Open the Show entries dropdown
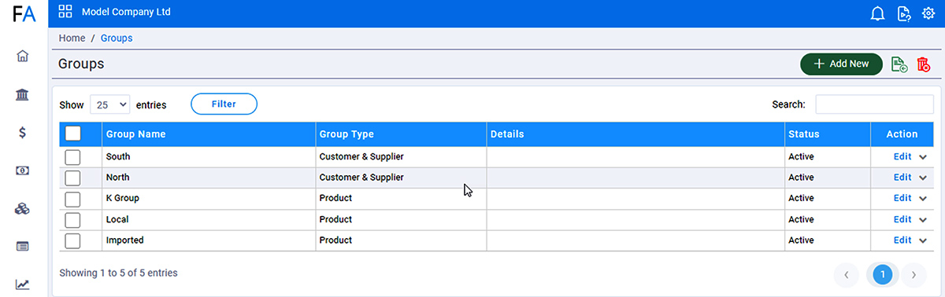Screen dimensions: 945x297 [x=110, y=104]
